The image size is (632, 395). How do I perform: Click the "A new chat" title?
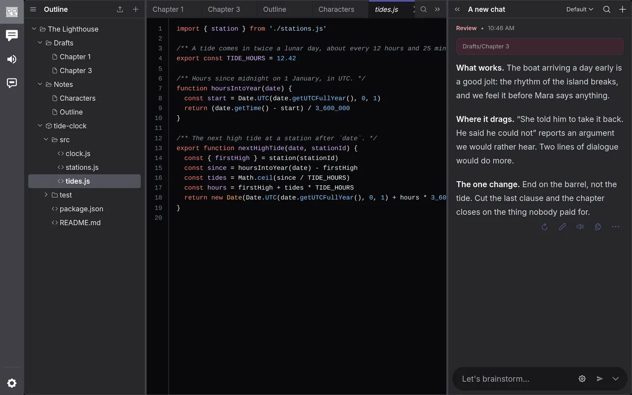486,9
